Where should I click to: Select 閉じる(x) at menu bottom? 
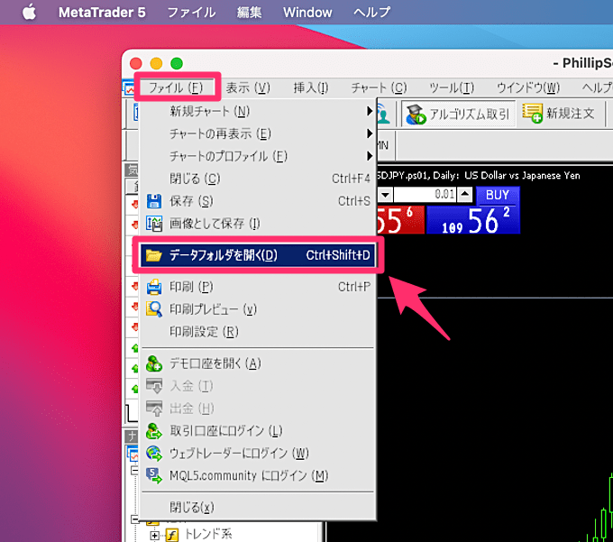click(x=258, y=507)
